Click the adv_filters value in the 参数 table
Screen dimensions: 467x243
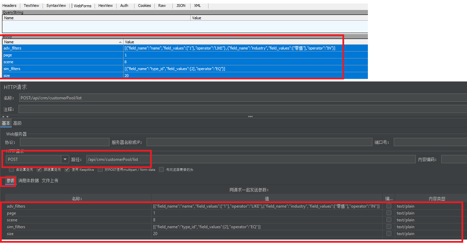pyautogui.click(x=267, y=206)
